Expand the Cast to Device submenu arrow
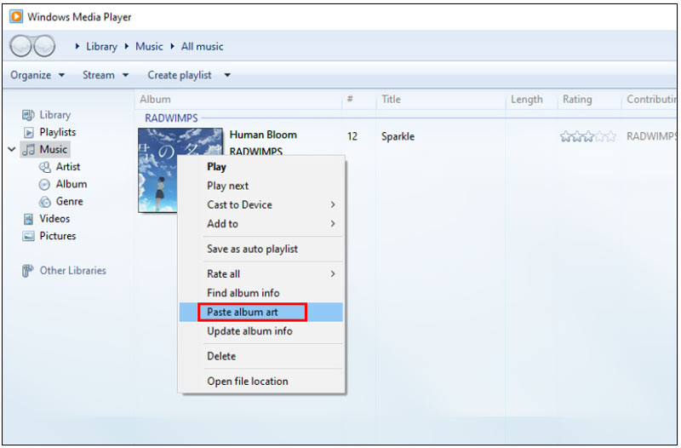 pyautogui.click(x=333, y=204)
